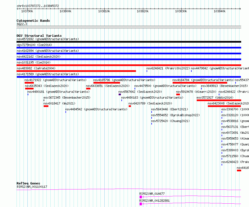Click the red bar under nsv4164784
Screen dimensions: 249x207
(200, 83)
